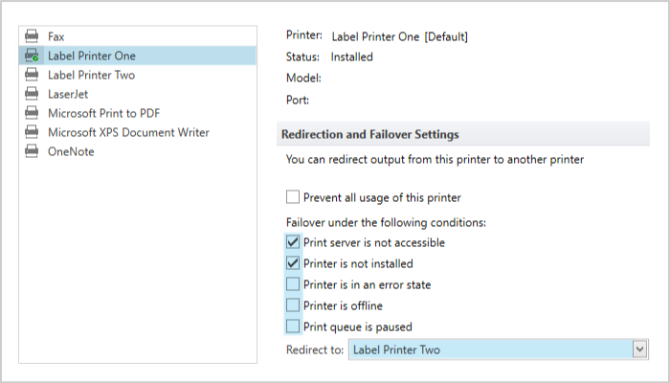Click the Redirect to combo box field
This screenshot has width=670, height=383.
tap(488, 350)
